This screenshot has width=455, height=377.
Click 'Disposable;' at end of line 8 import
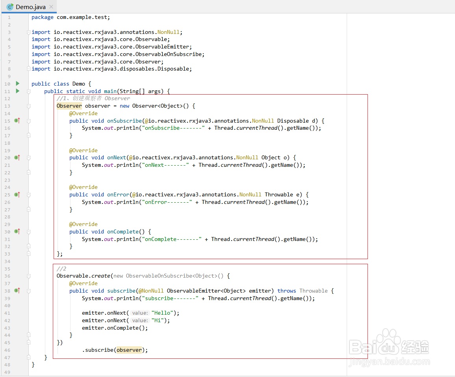tap(175, 69)
